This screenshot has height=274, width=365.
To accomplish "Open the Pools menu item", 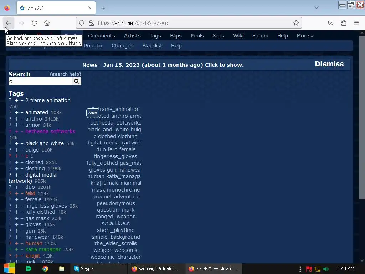I will click(x=197, y=36).
